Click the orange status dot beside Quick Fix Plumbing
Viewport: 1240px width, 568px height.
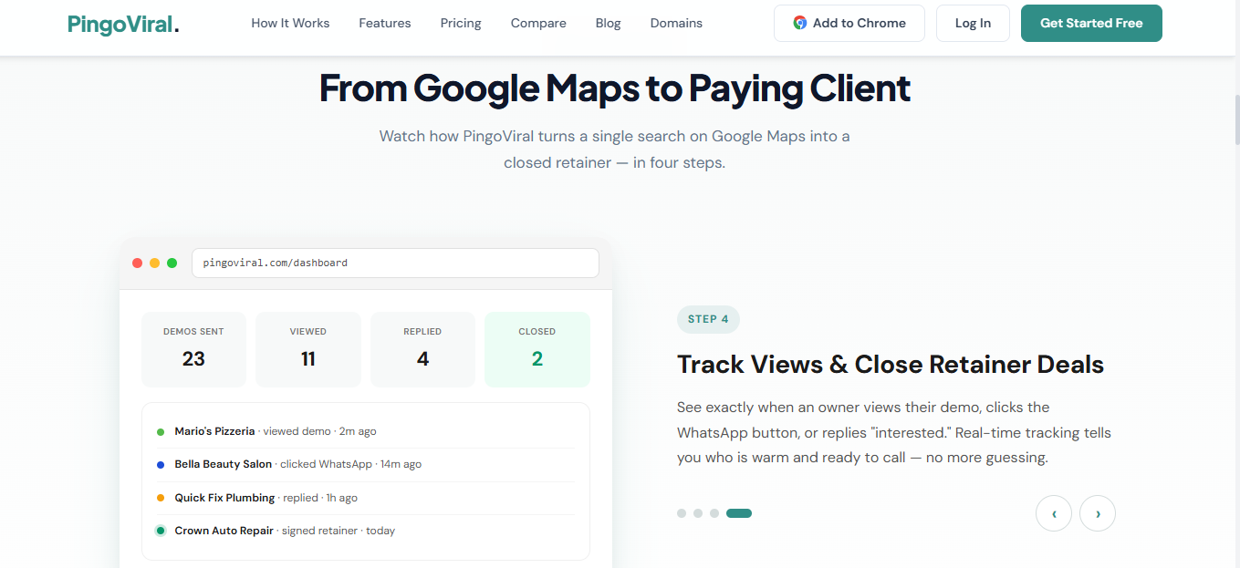click(161, 498)
